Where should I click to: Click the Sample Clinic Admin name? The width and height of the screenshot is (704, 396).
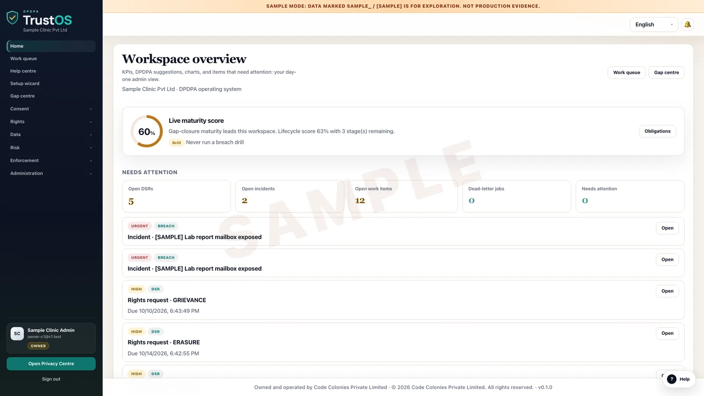click(51, 330)
